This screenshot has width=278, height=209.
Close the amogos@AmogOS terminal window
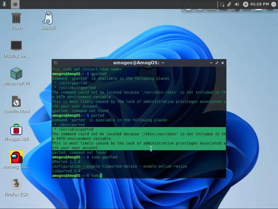[x=223, y=63]
